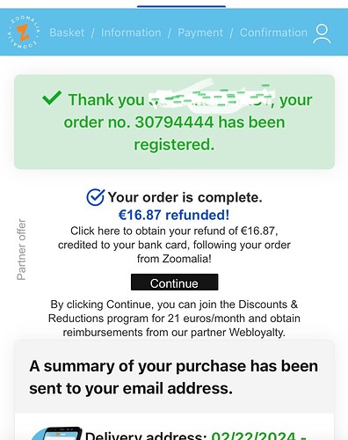Viewport: 348px width, 440px height.
Task: Click the Webloyalty Discounts & Reductions disclaimer text
Action: [x=174, y=319]
